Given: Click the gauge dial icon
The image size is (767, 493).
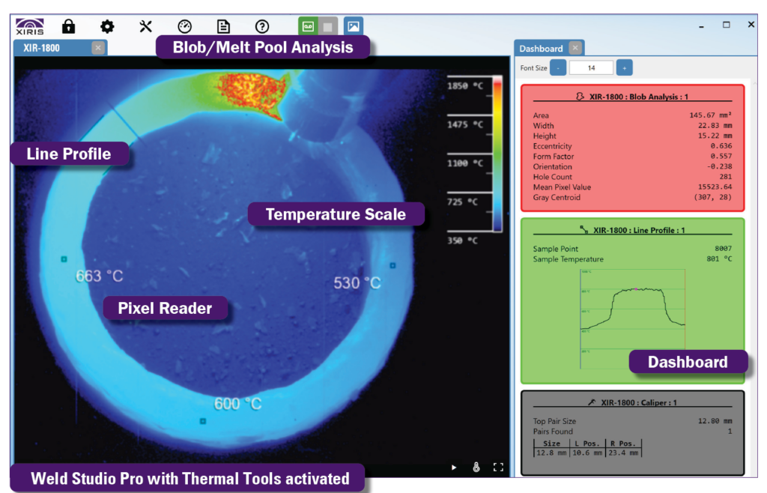Looking at the screenshot, I should click(184, 26).
